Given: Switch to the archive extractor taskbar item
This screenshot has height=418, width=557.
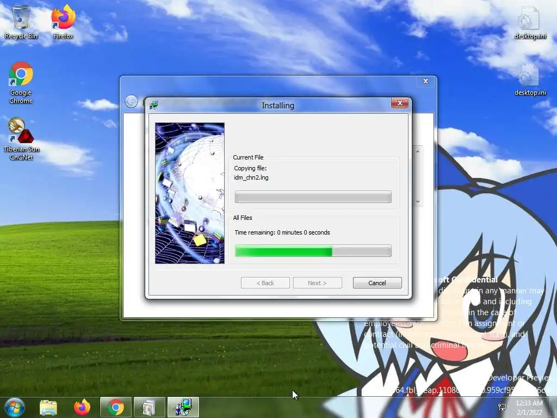Looking at the screenshot, I should [149, 407].
